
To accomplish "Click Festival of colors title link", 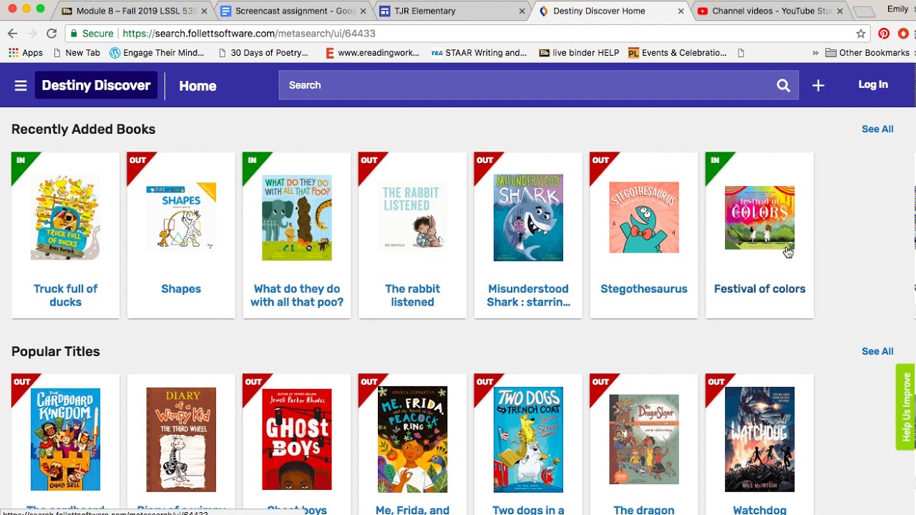I will tap(759, 289).
